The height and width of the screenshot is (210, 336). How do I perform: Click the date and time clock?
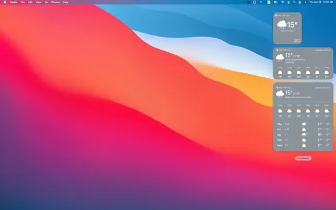point(321,2)
